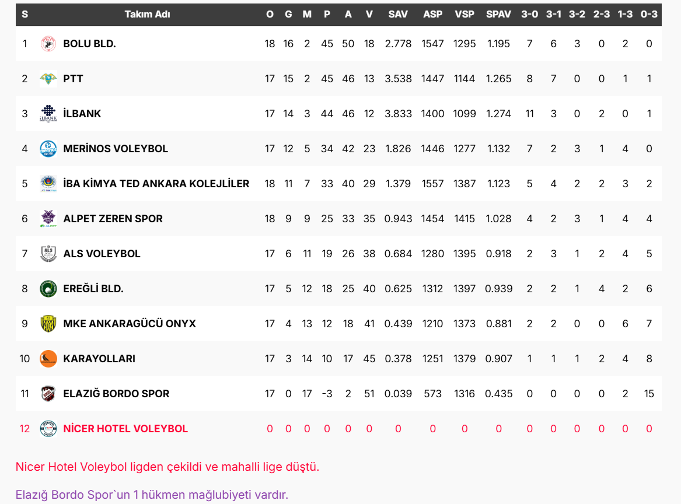This screenshot has height=504, width=681.
Task: Click the İlbank team logo
Action: (x=48, y=114)
